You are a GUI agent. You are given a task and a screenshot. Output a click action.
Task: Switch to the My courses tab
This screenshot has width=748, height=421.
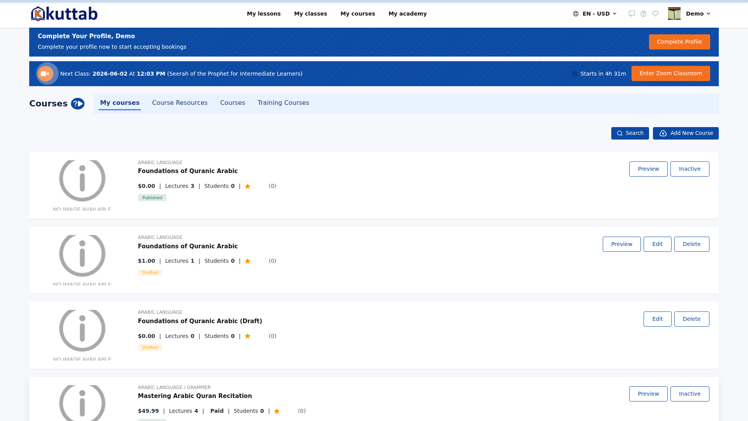(x=120, y=103)
